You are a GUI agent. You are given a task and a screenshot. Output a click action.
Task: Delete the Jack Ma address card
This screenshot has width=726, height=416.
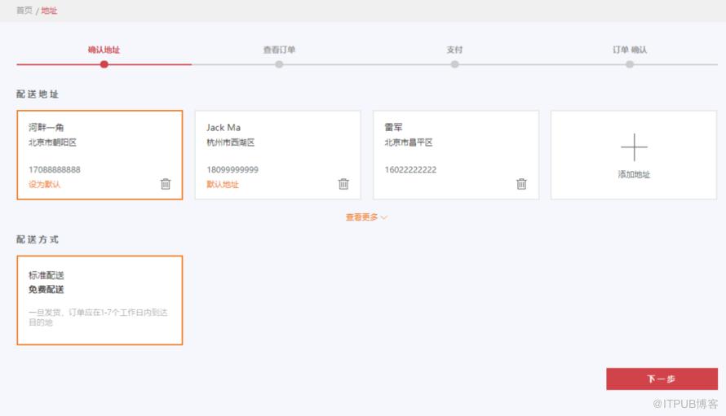pyautogui.click(x=343, y=184)
